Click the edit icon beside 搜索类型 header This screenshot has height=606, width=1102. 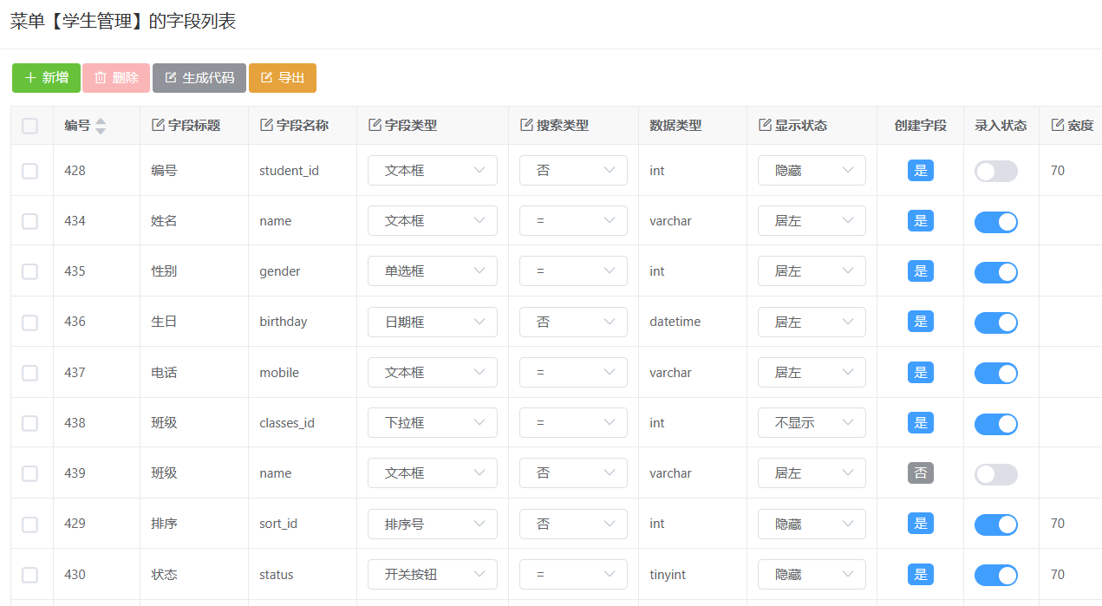click(526, 125)
